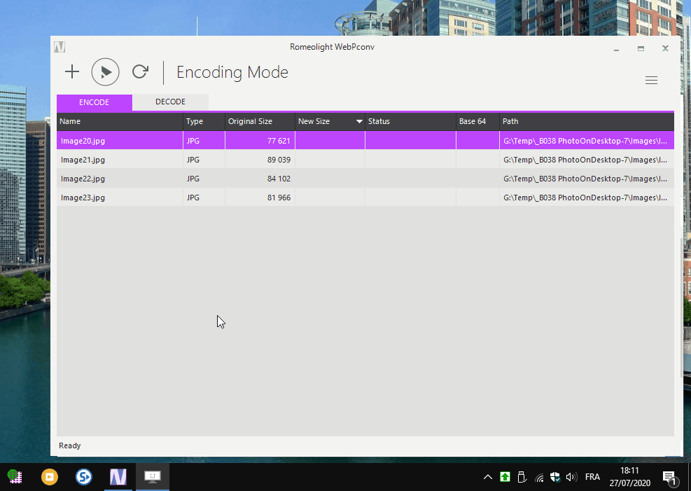
Task: Click the 84 102 original size cell
Action: (260, 179)
